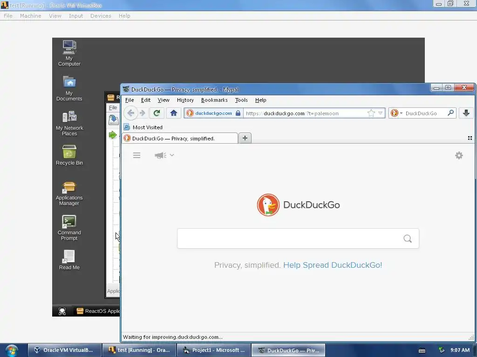This screenshot has width=477, height=357.
Task: Click the magnifier in the browser search box
Action: [x=451, y=113]
